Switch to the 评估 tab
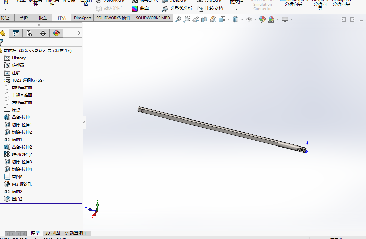 pyautogui.click(x=62, y=18)
